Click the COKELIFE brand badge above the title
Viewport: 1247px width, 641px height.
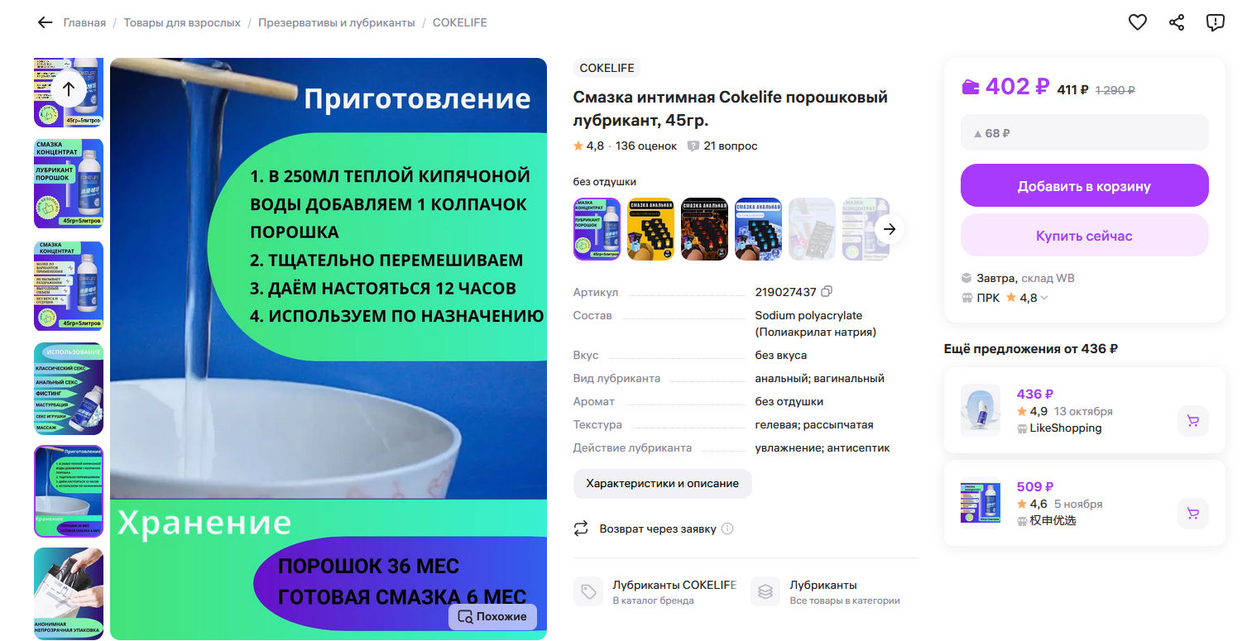click(607, 69)
